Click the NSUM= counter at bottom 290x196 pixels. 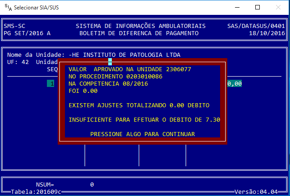click(x=45, y=184)
